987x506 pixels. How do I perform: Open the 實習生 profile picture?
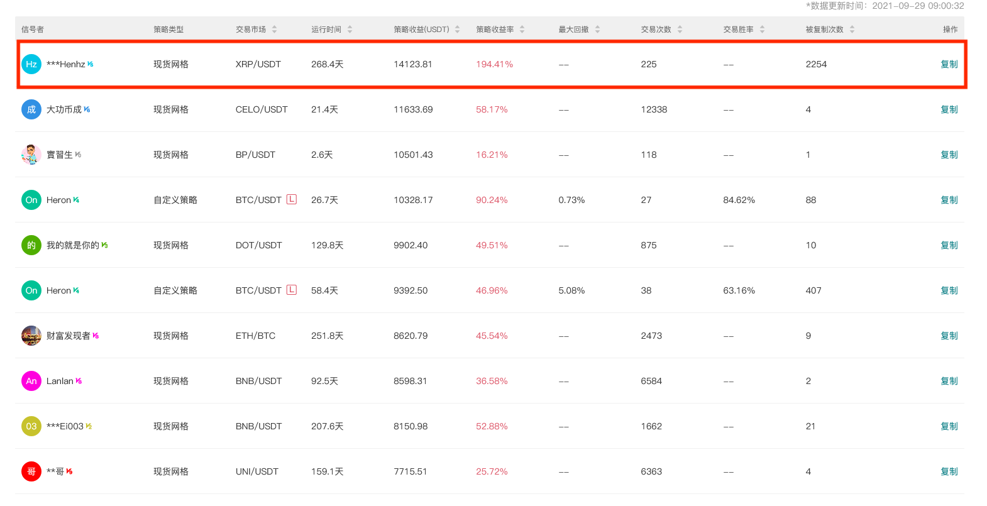[x=31, y=155]
